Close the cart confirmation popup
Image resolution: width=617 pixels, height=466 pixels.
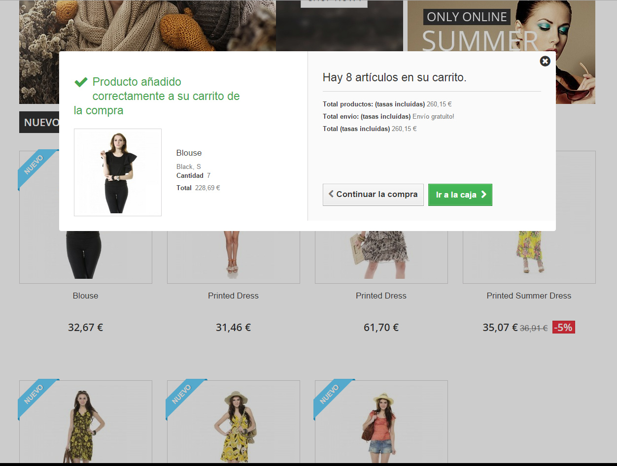click(545, 61)
